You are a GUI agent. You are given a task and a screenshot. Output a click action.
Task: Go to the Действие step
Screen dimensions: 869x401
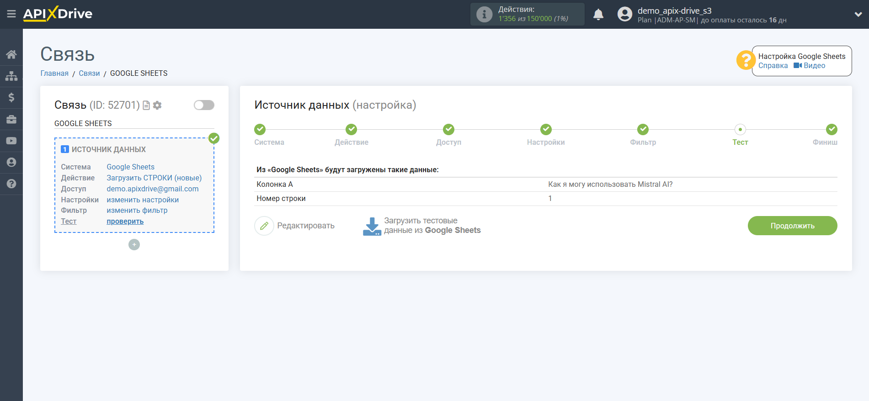[x=351, y=130]
